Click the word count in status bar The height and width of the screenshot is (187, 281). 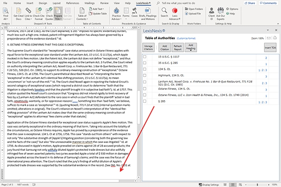23,185
